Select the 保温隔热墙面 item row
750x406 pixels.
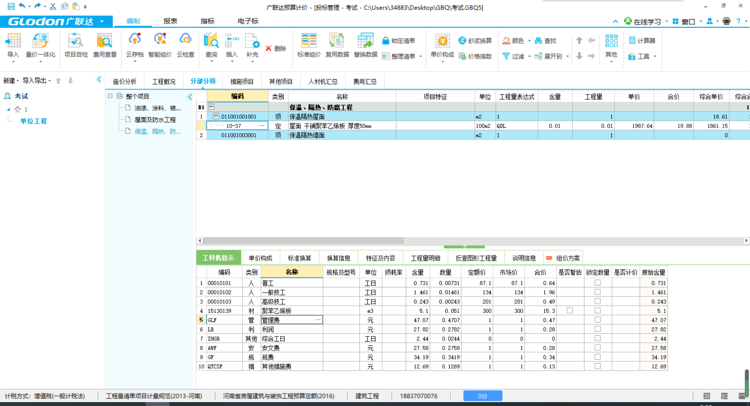pyautogui.click(x=473, y=135)
